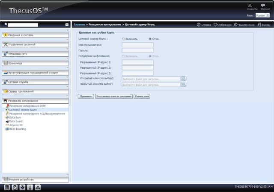The width and height of the screenshot is (274, 192).
Task: Collapse arrow above Сетевая служба
Action: coord(67,77)
